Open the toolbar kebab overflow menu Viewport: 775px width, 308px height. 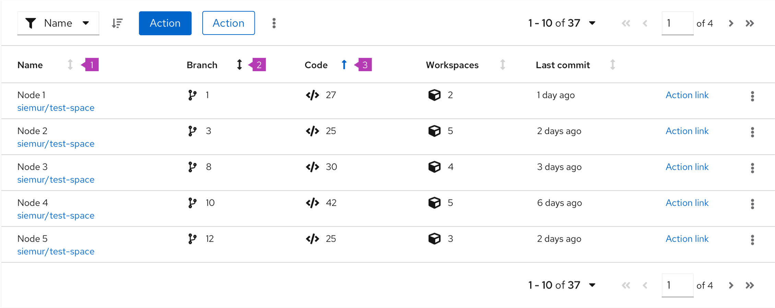pyautogui.click(x=274, y=23)
